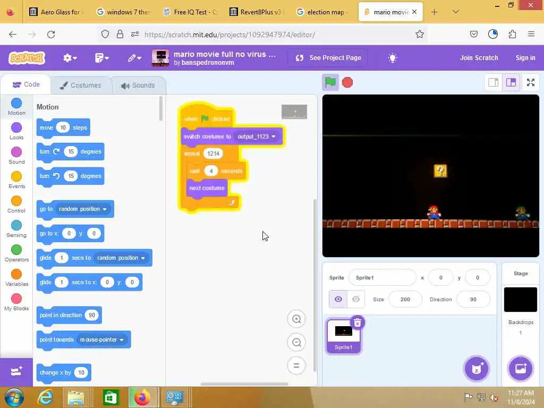Edit the sprite x position field
The width and height of the screenshot is (544, 408).
440,277
